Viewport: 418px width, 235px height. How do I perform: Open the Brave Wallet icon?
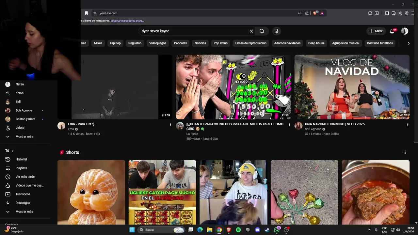[394, 13]
